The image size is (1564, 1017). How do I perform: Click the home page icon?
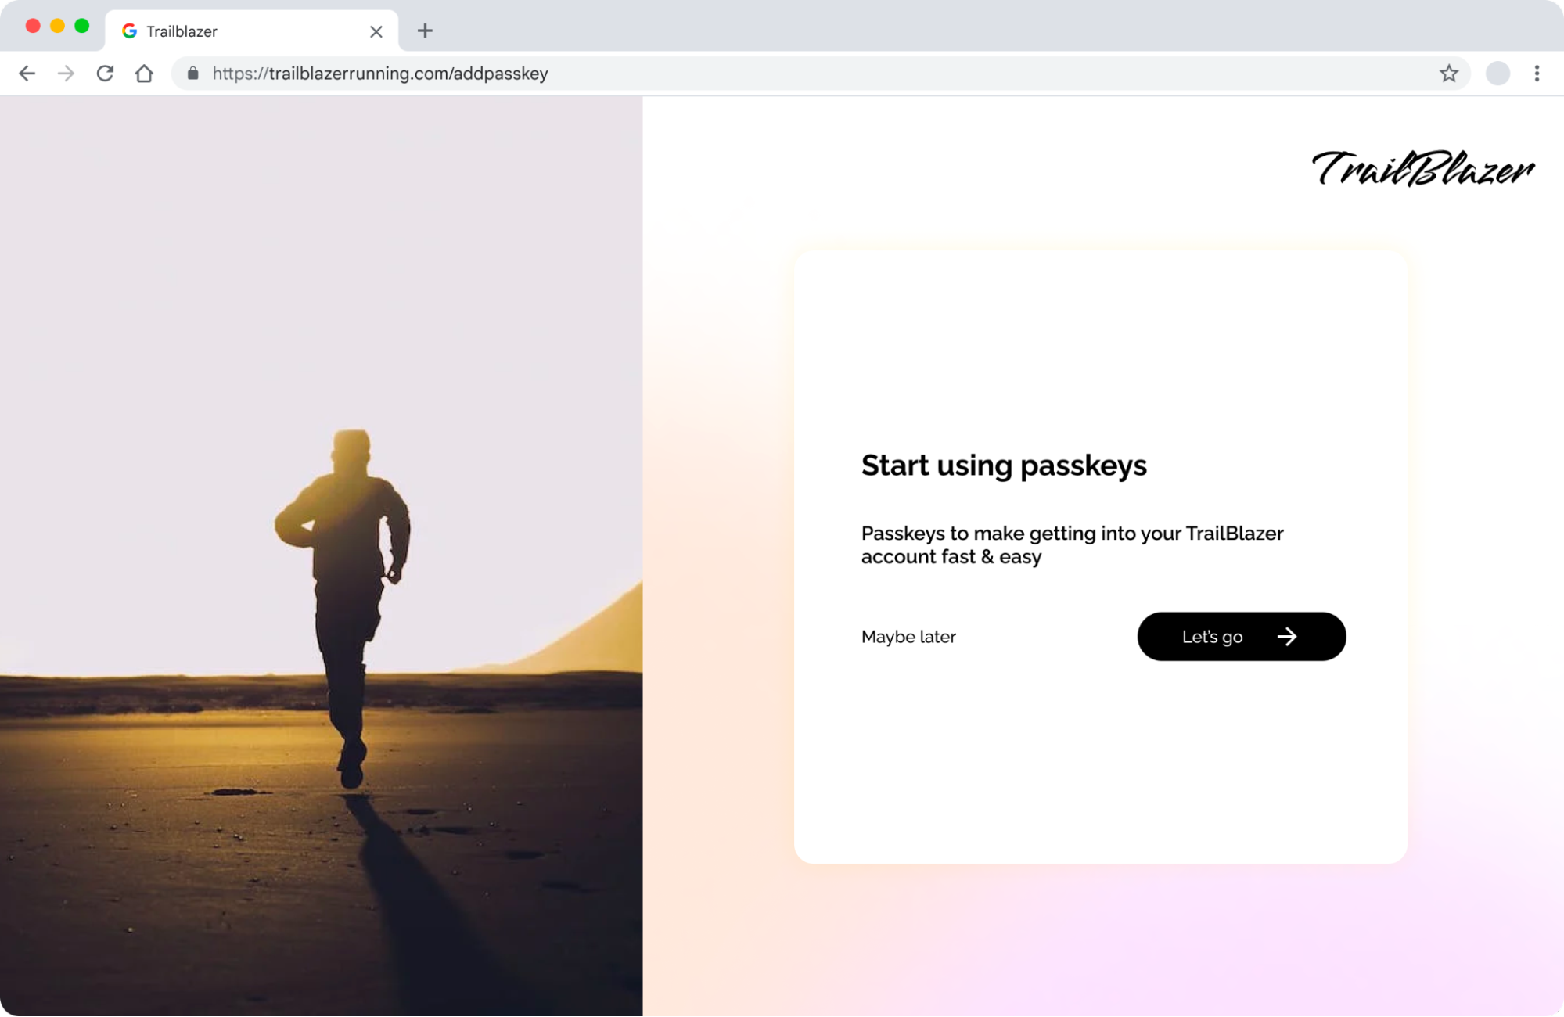144,73
